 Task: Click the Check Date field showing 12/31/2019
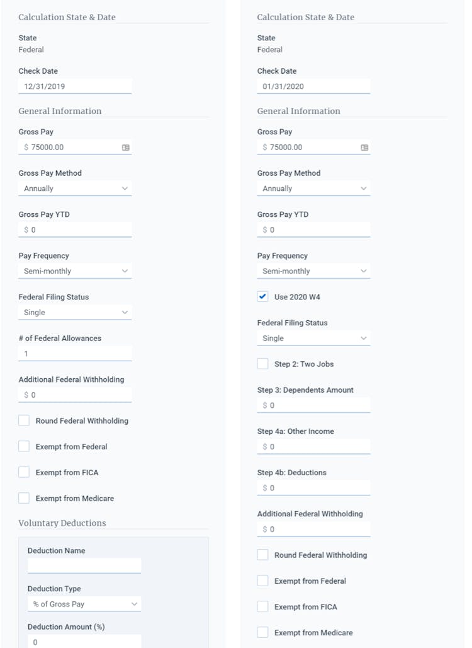click(75, 86)
